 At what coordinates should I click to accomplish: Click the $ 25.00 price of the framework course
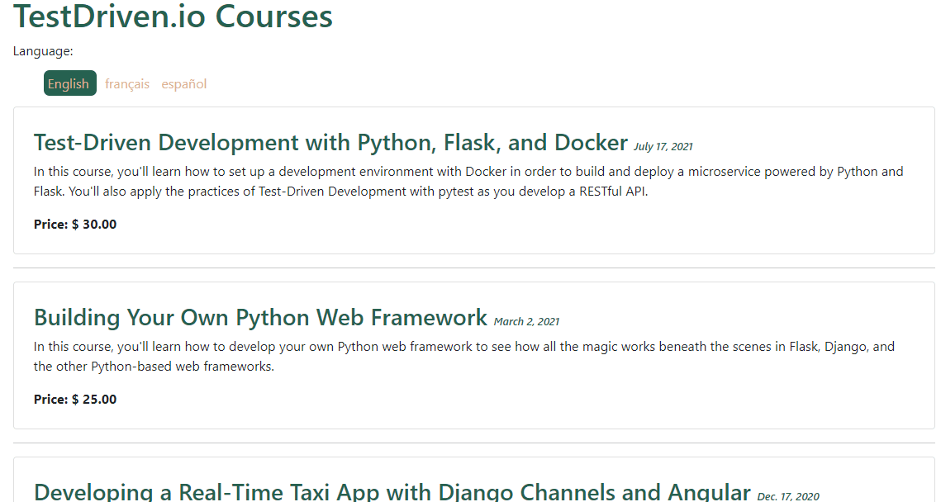(x=93, y=399)
